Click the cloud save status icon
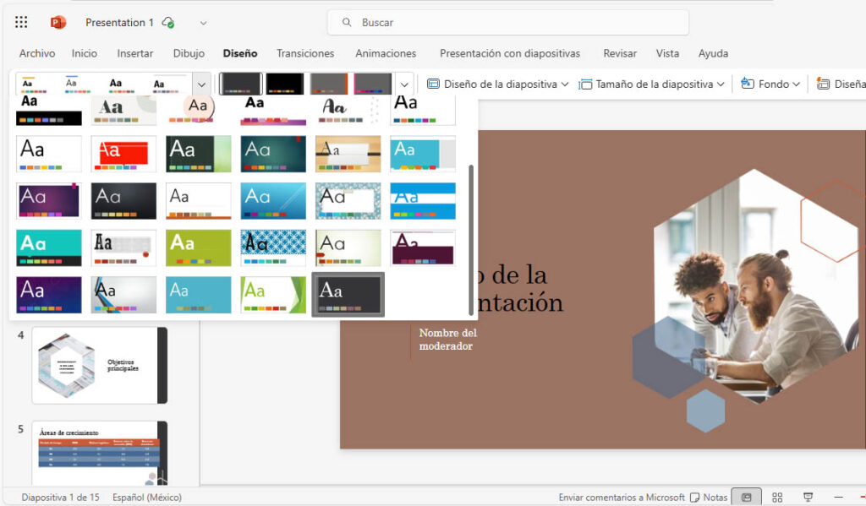The width and height of the screenshot is (866, 506). point(167,22)
